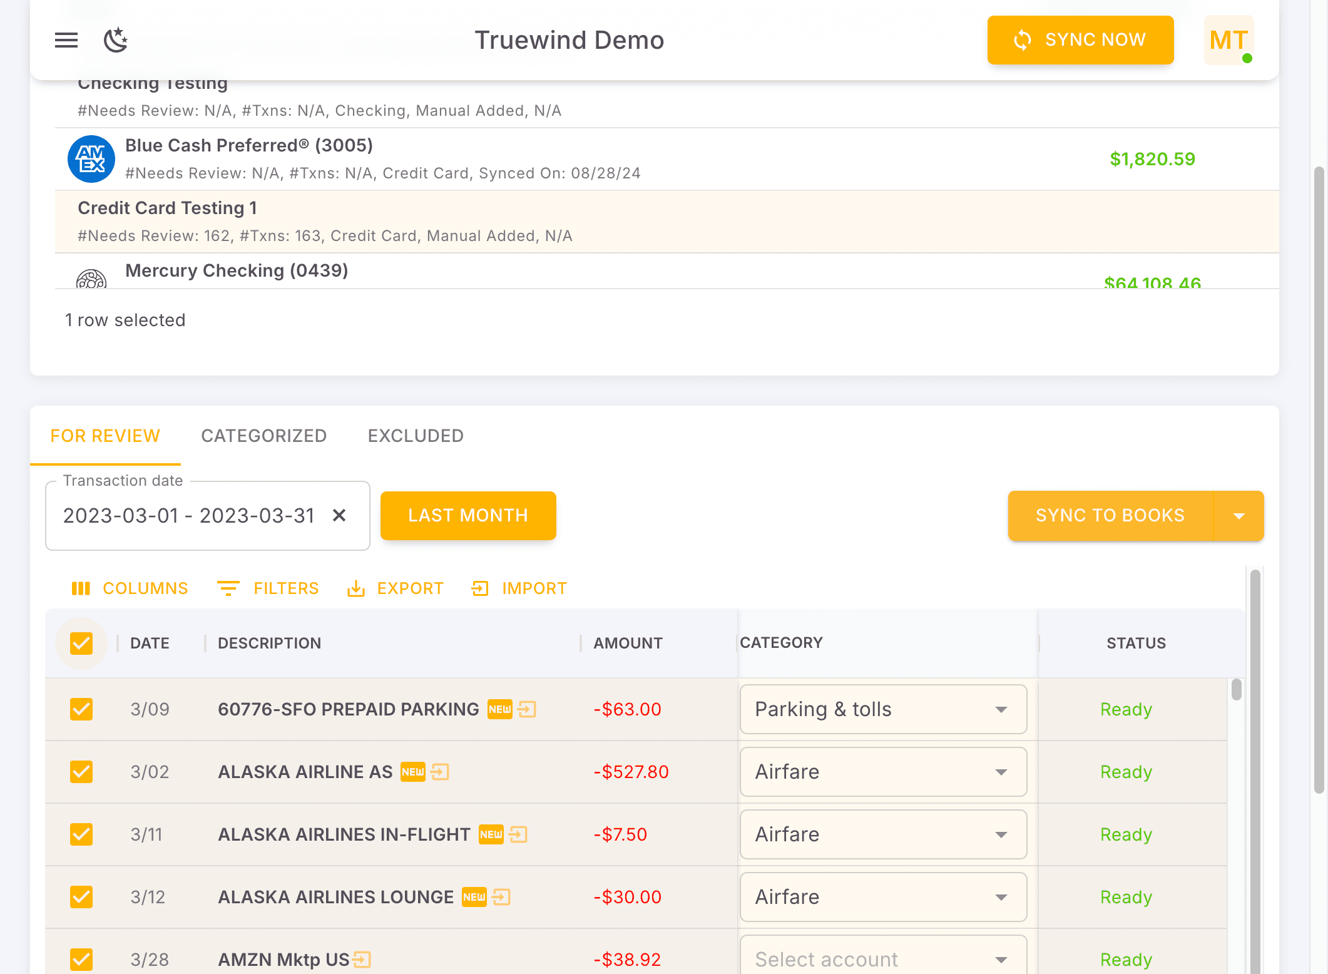Viewport: 1328px width, 974px height.
Task: Open the EXCLUDED tab
Action: [415, 436]
